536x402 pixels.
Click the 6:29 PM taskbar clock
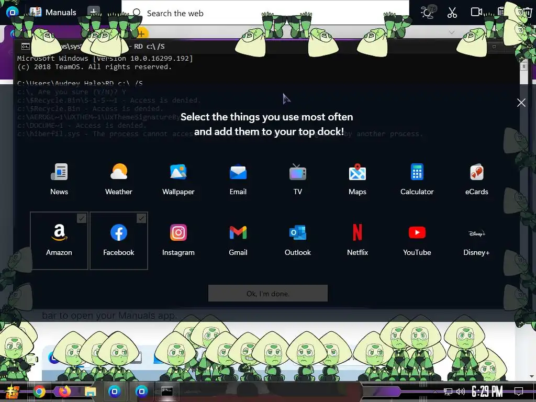pos(487,392)
